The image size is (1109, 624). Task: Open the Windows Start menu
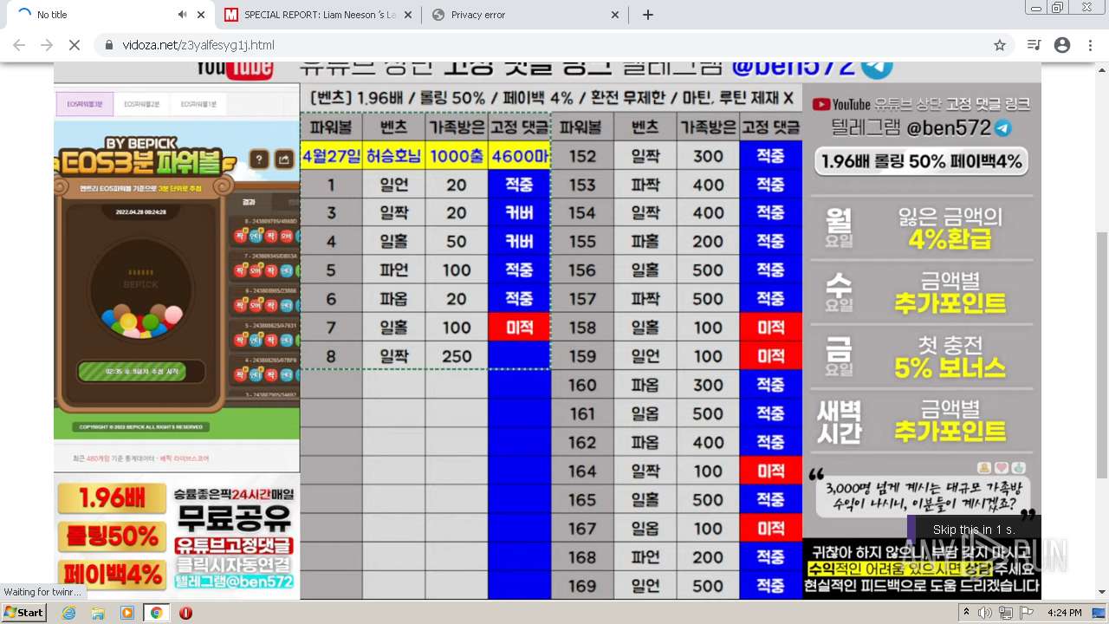coord(24,613)
